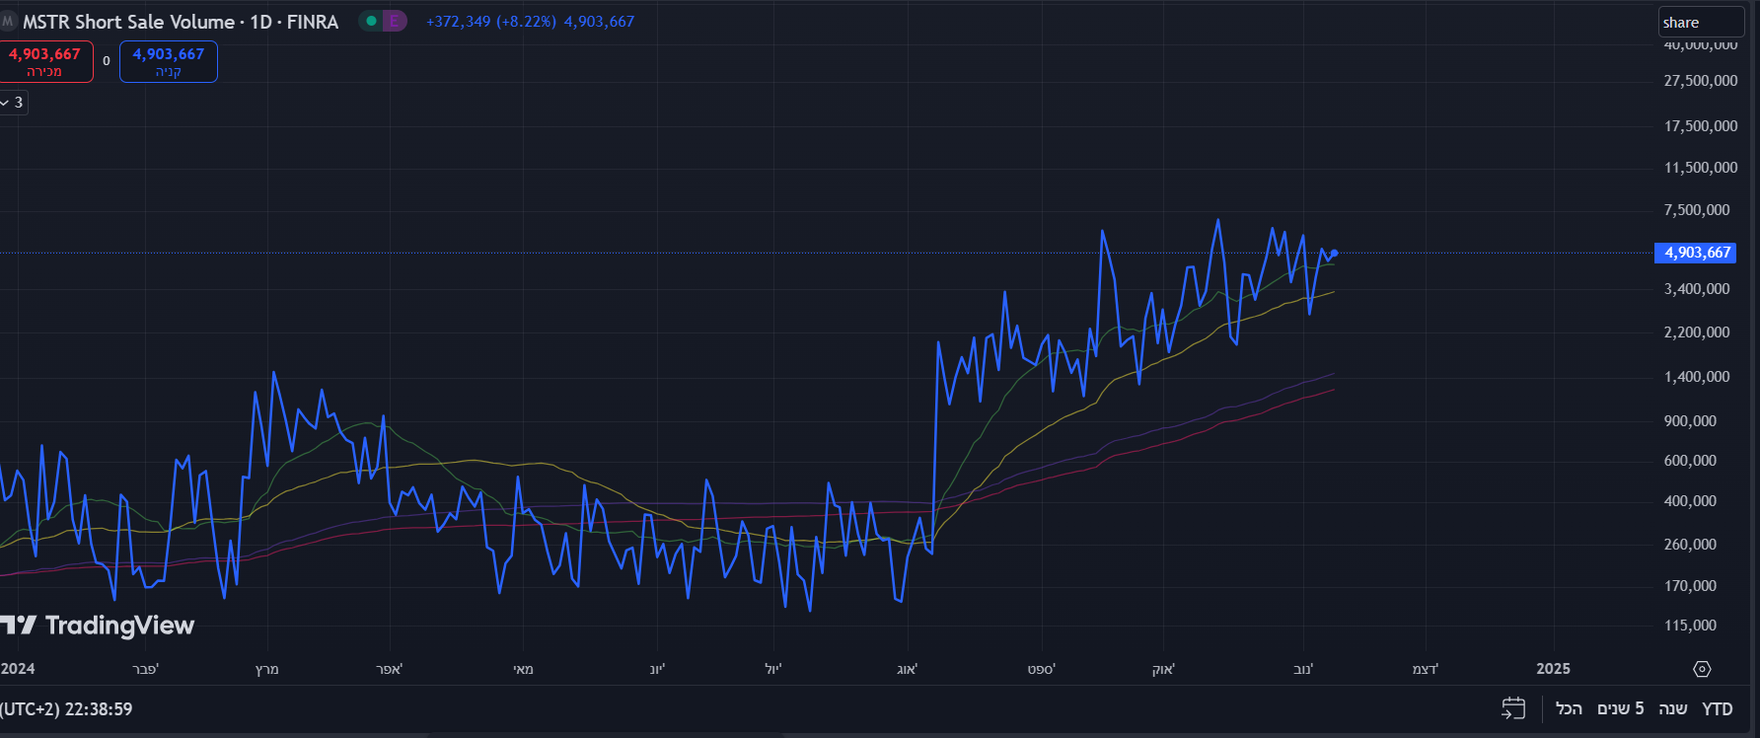Image resolution: width=1760 pixels, height=738 pixels.
Task: Click the 11,500,000 price axis label
Action: pos(1701,168)
